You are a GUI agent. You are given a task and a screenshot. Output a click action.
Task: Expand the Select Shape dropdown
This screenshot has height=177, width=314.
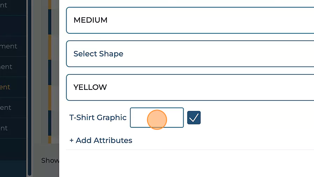[x=189, y=54]
